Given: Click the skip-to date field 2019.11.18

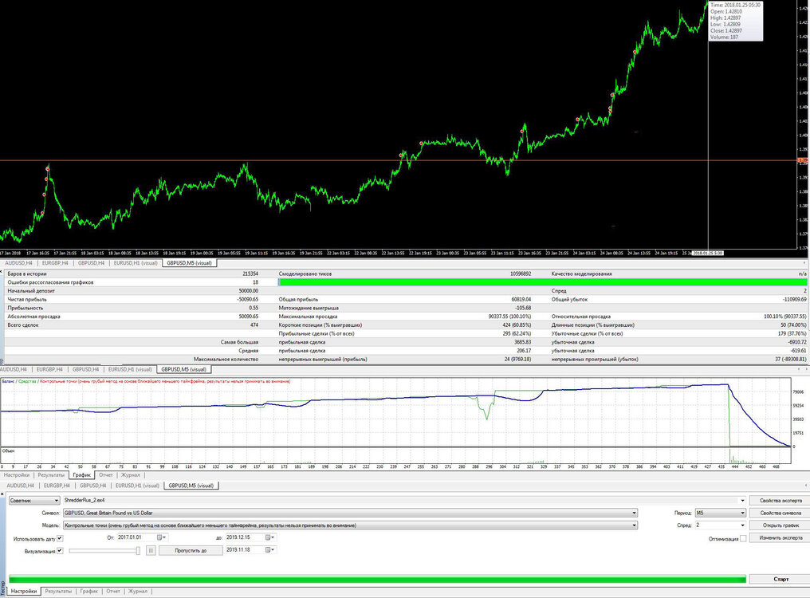Looking at the screenshot, I should (246, 550).
